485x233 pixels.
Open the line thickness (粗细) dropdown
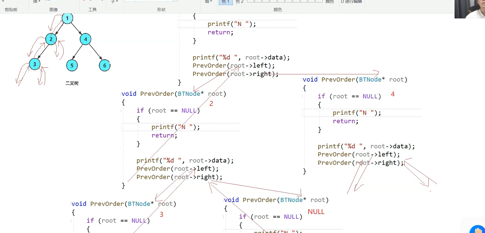209,2
